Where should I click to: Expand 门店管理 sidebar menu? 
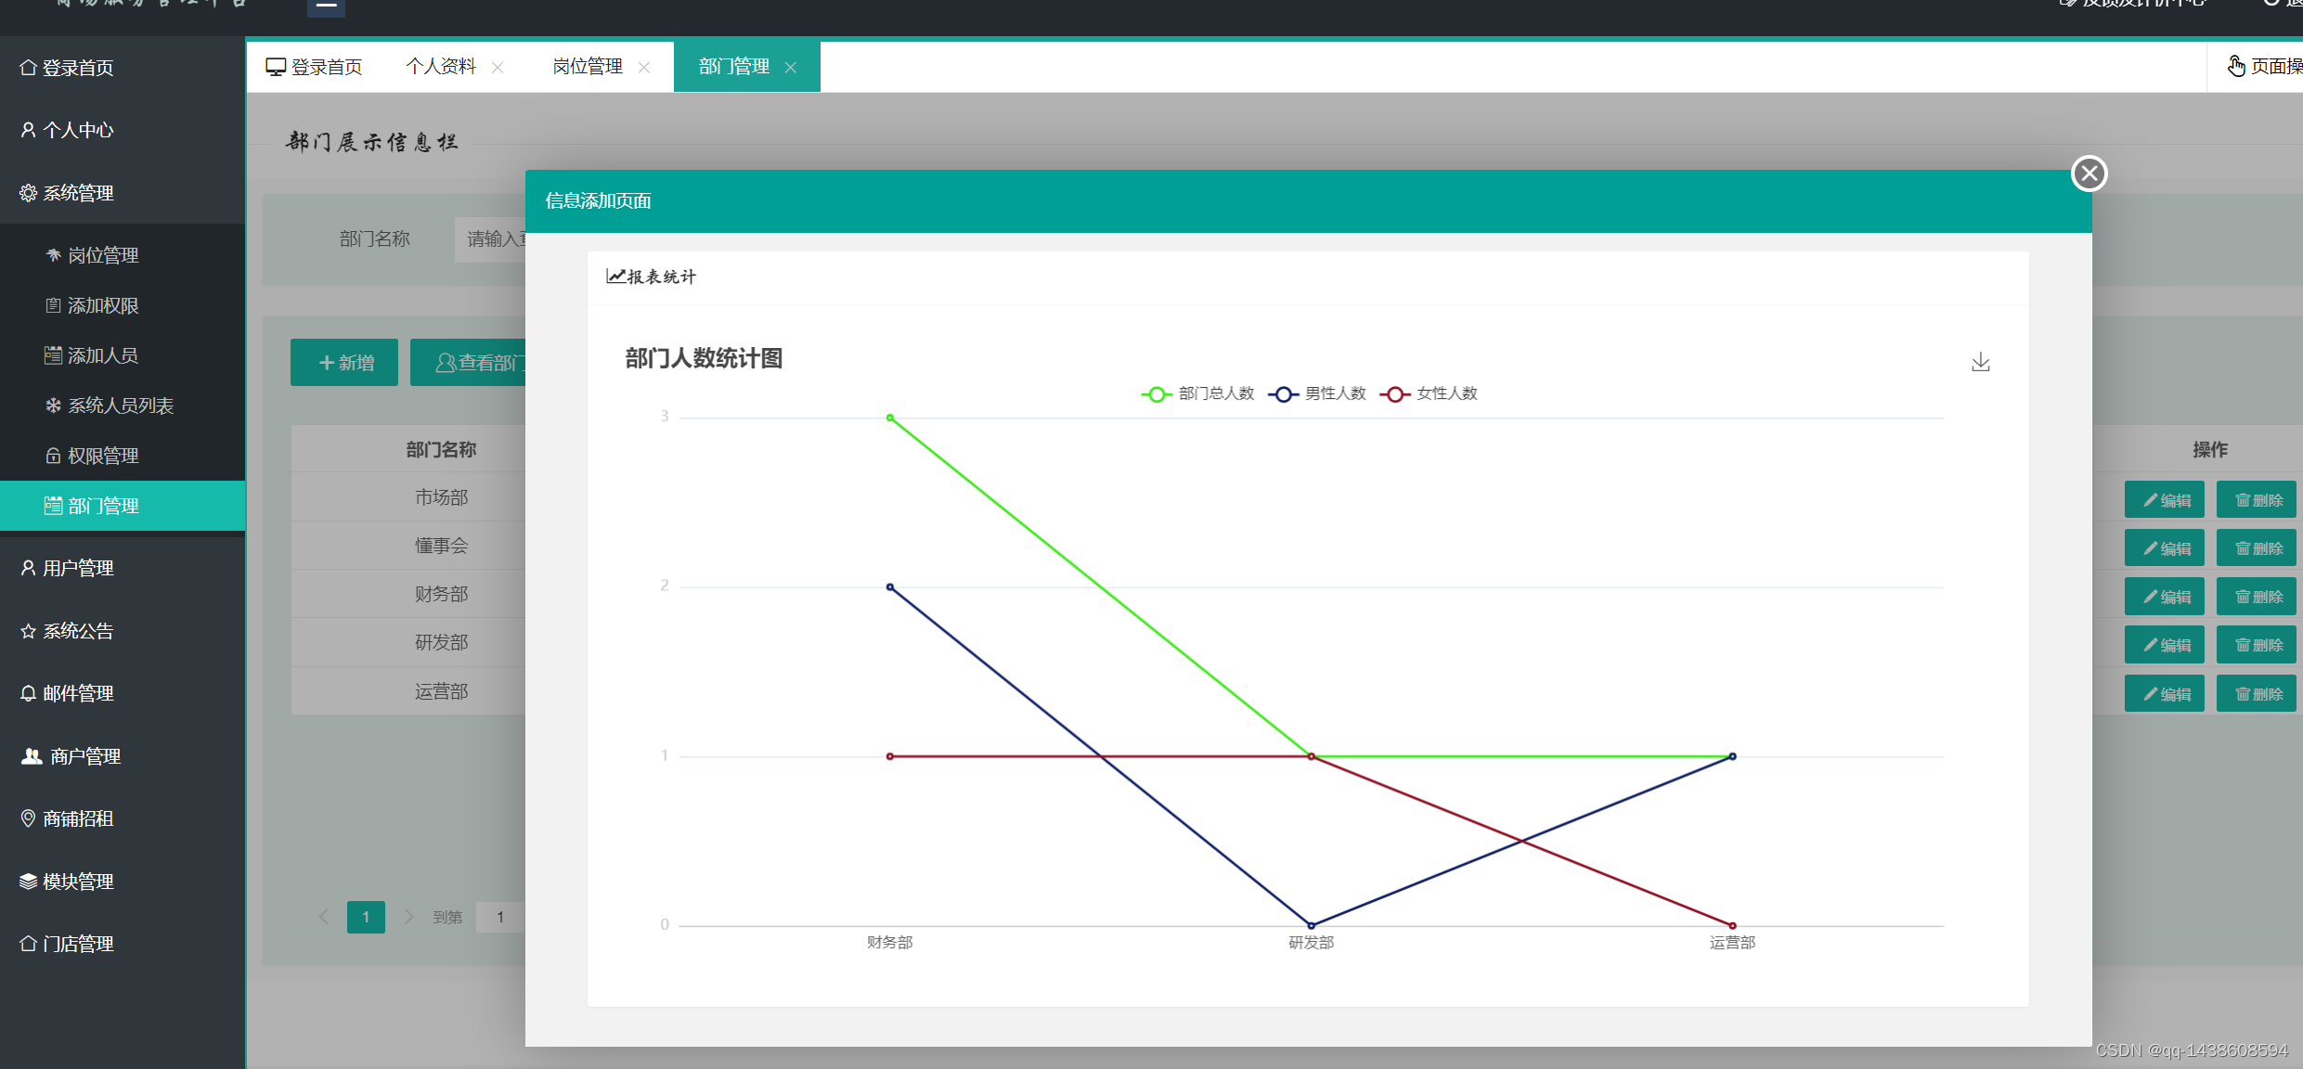point(123,944)
